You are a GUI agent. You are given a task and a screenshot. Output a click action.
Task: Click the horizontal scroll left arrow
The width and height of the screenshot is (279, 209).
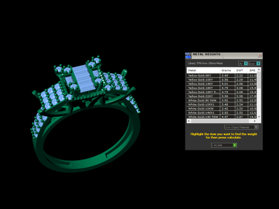(189, 121)
